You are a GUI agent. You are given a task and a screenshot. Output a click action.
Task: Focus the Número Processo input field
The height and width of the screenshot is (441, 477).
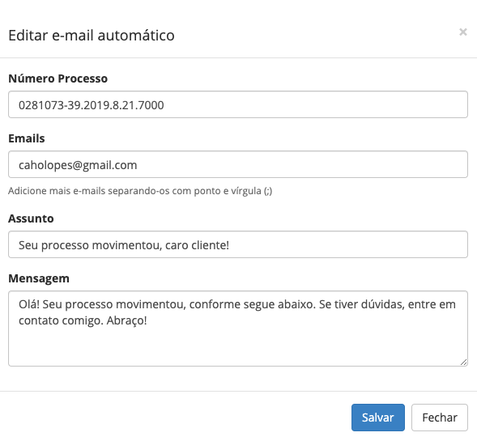[238, 104]
